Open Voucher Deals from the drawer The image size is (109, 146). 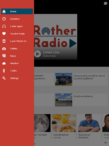[17, 34]
